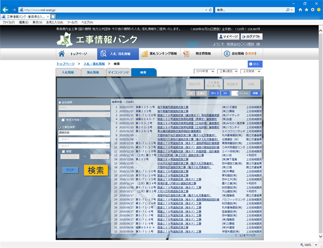The width and height of the screenshot is (323, 248).
Task: Click the 落札ランキング情報 navigation item
Action: (x=159, y=54)
